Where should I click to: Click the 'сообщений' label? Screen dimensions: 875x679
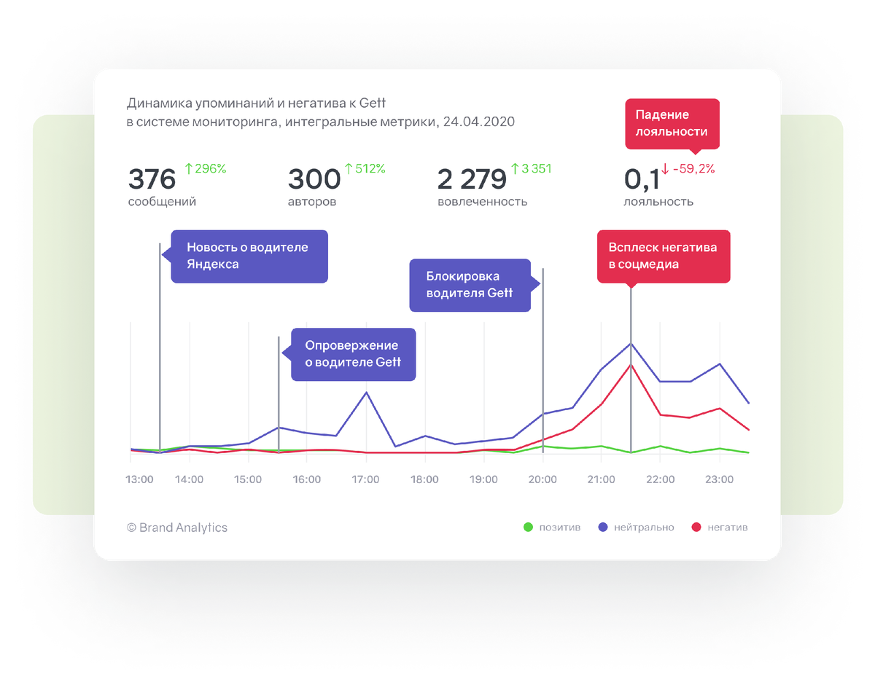(x=162, y=202)
